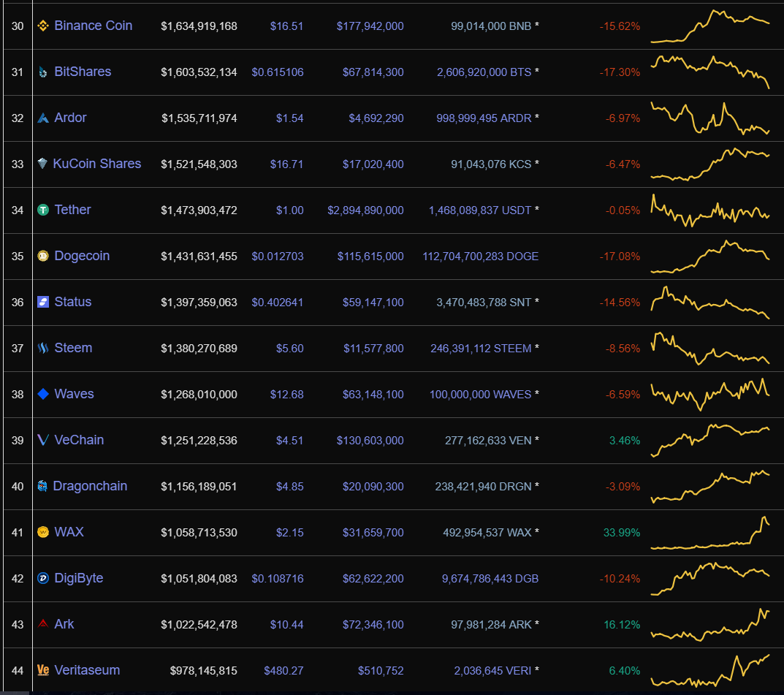This screenshot has width=784, height=695.
Task: Click the Tether logo icon
Action: click(x=43, y=210)
